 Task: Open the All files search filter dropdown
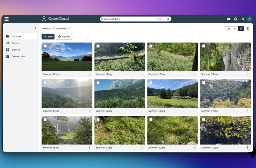click(160, 19)
